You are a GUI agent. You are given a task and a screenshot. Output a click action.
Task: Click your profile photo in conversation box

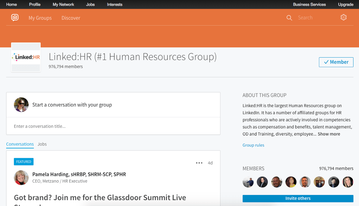21,104
